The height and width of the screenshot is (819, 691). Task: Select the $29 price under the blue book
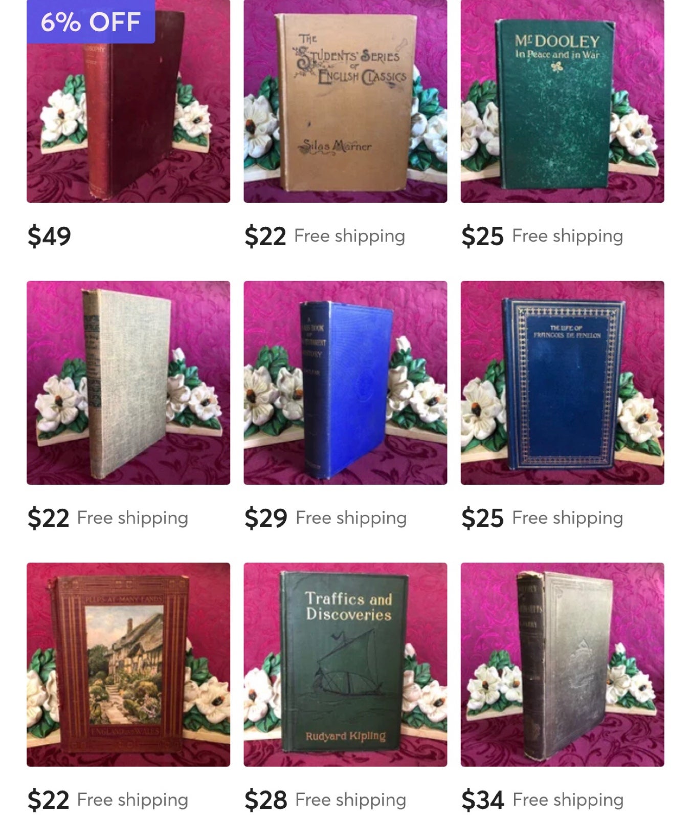(265, 518)
